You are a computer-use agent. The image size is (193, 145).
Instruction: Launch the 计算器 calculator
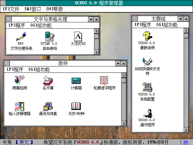pos(76,81)
